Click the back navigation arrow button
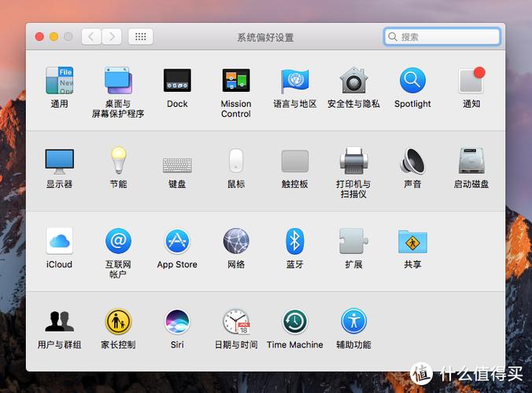Screen dimensions: 532x393 [91, 37]
